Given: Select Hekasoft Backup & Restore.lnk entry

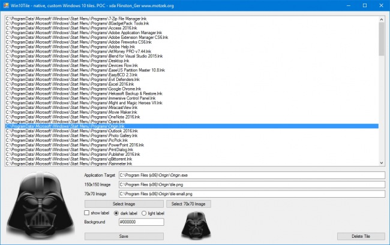Looking at the screenshot, I should (192, 93).
